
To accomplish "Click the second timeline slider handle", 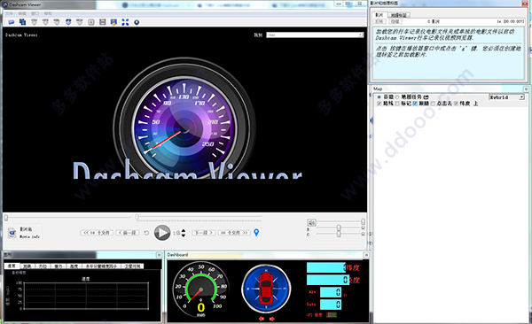I will 137,217.
